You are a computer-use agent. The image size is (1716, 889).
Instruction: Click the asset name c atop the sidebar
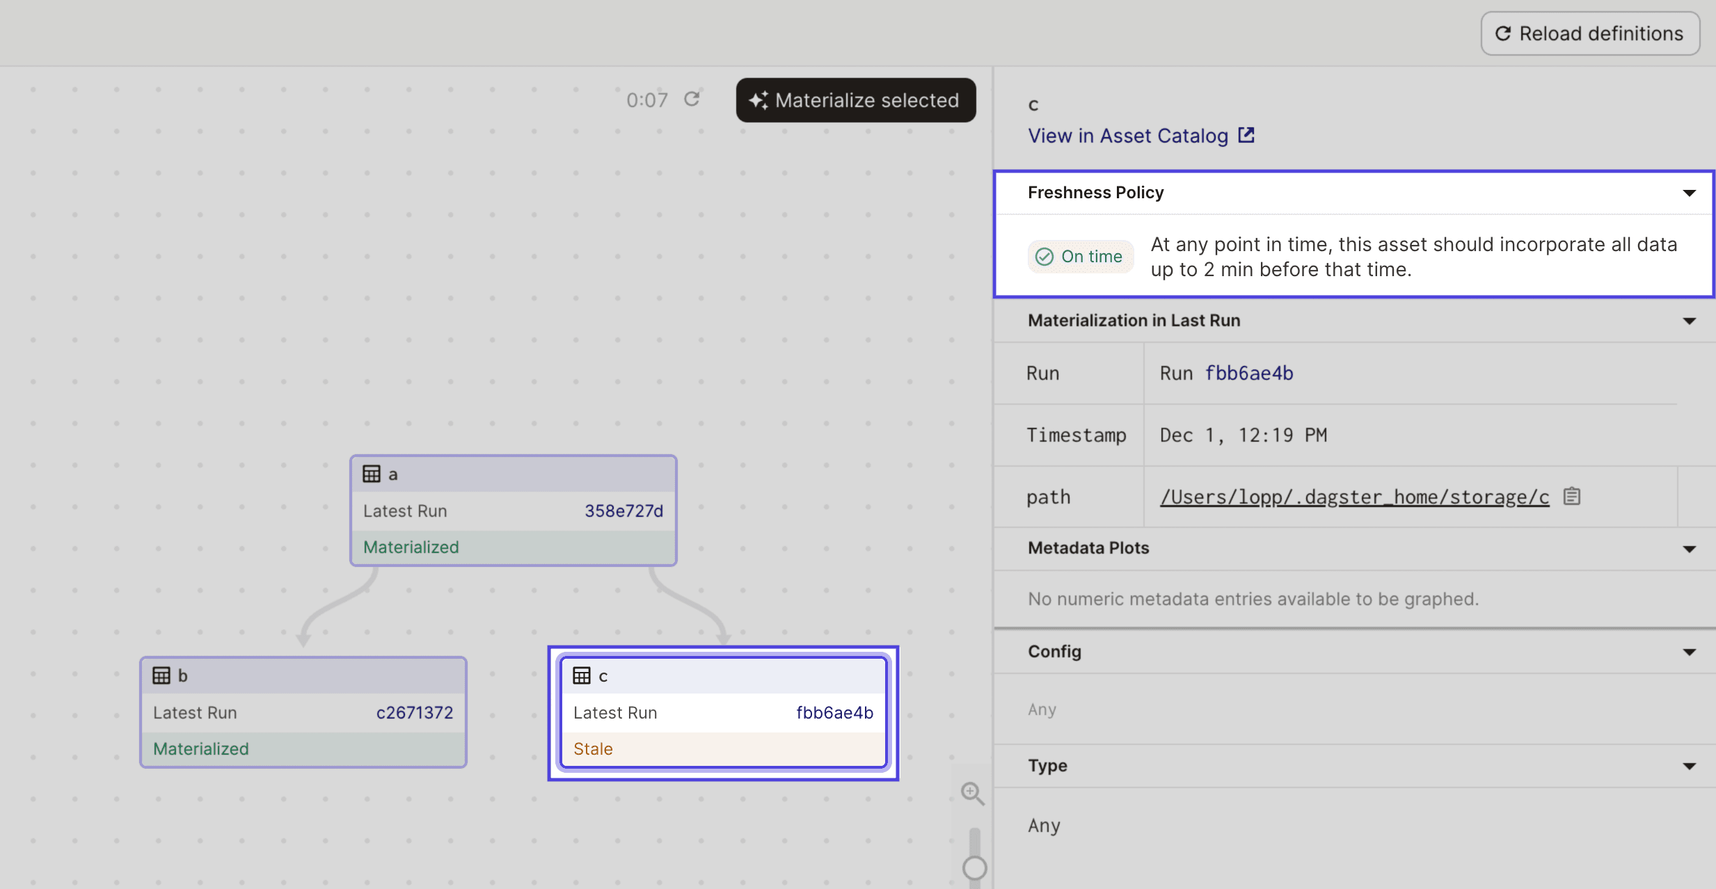click(x=1033, y=104)
